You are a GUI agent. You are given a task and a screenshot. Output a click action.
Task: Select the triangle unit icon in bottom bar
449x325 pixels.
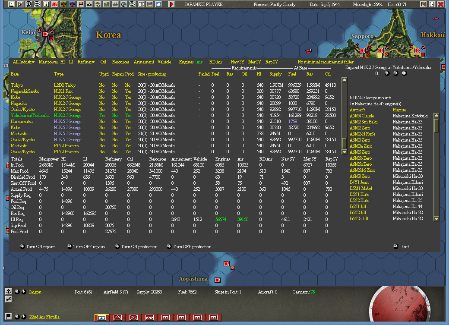118,317
